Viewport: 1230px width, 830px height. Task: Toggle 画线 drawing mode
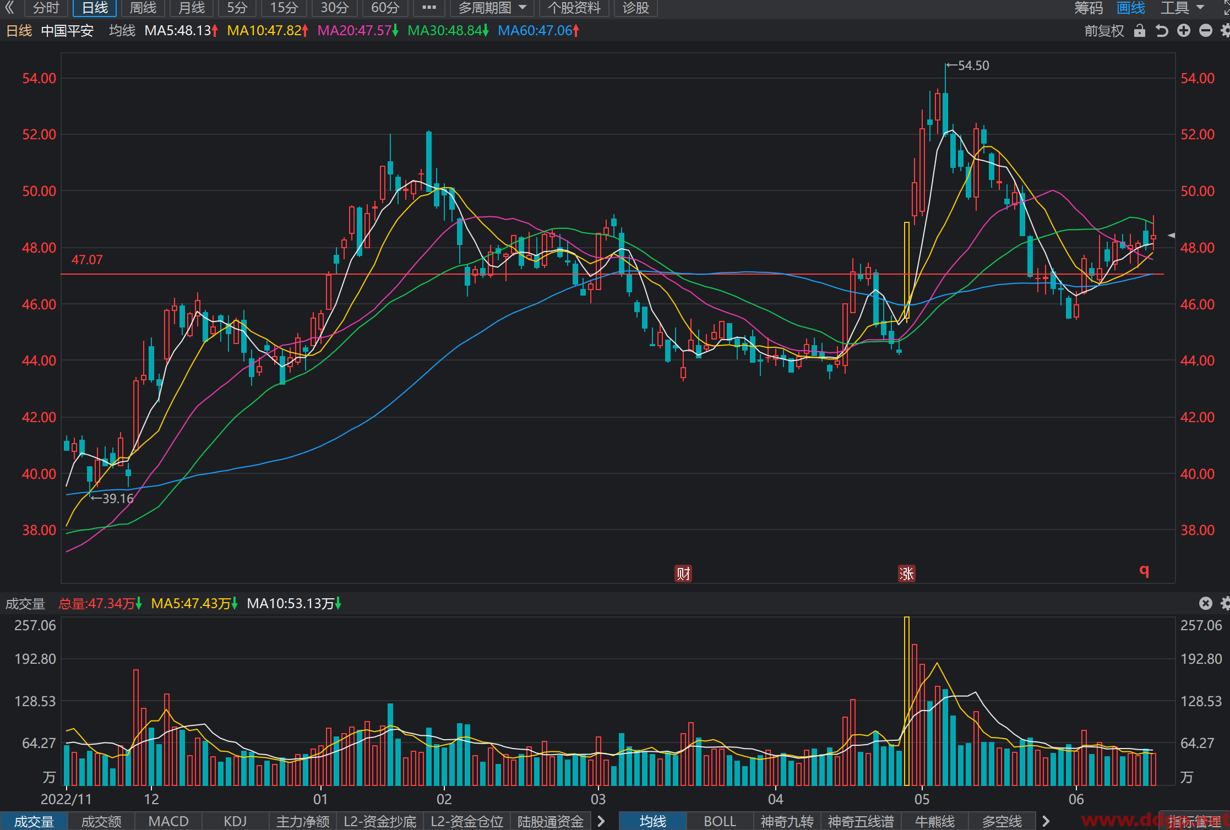[1131, 8]
